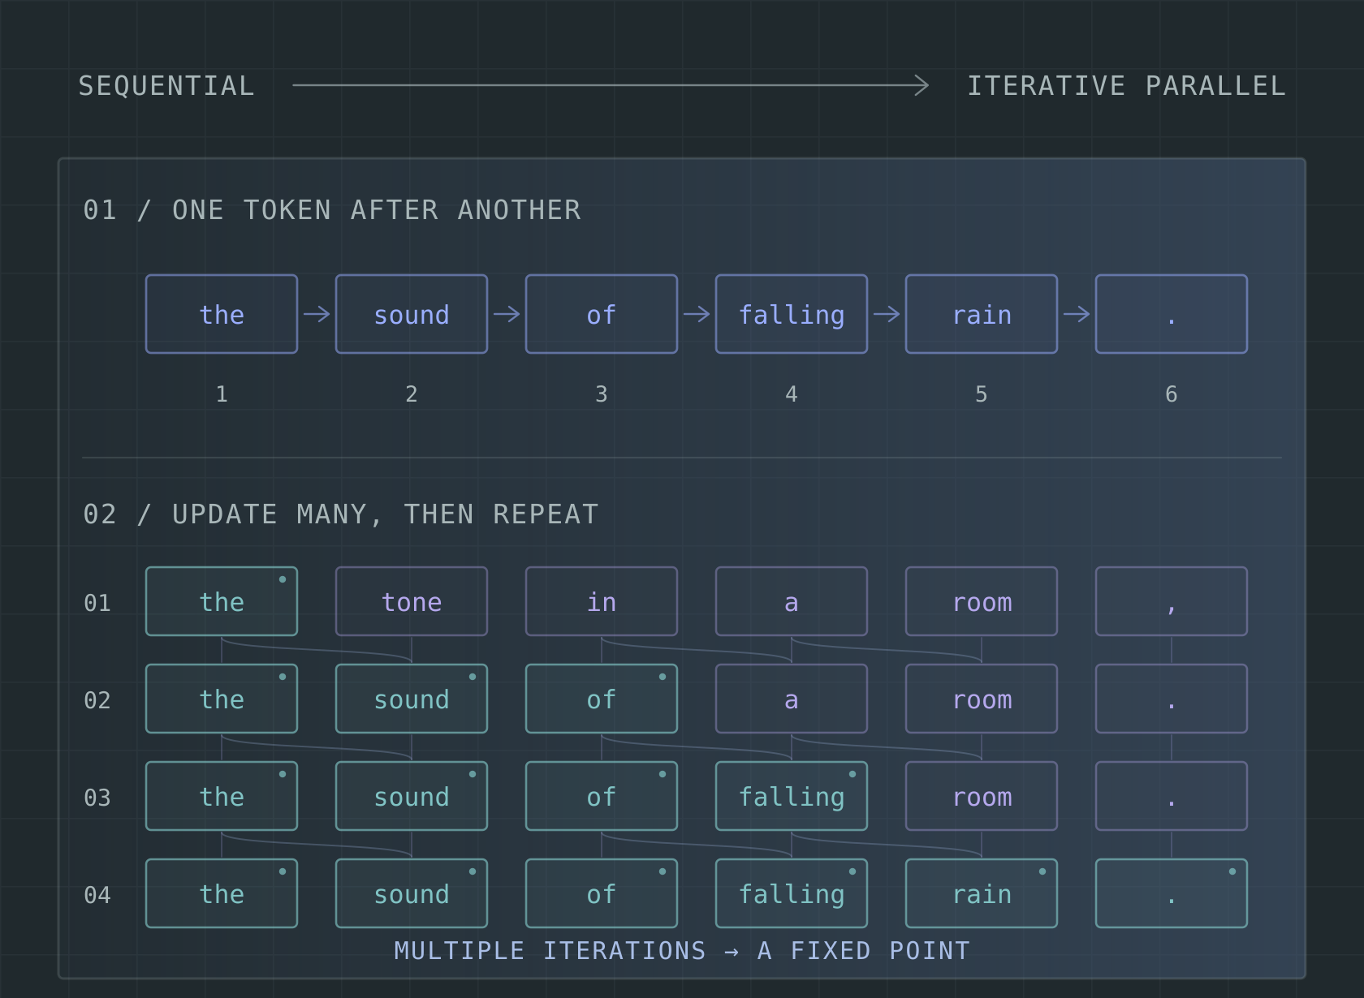This screenshot has height=998, width=1364.
Task: Select the "of" token in iteration row 02
Action: [602, 699]
